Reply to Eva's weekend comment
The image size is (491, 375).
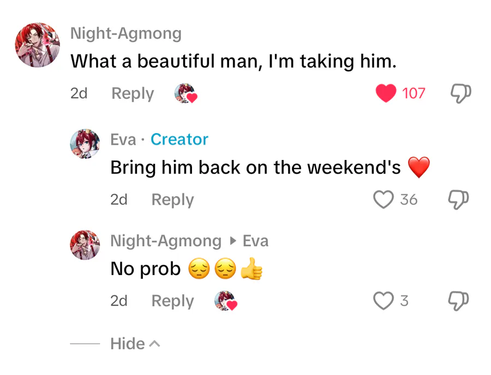[x=172, y=200]
